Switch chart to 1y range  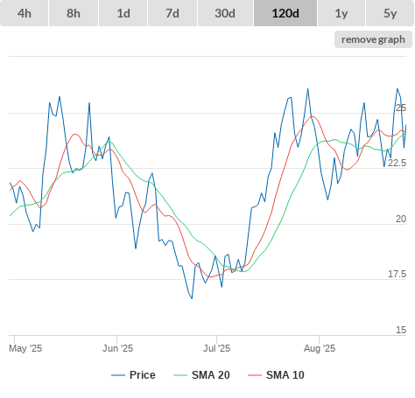click(x=341, y=13)
